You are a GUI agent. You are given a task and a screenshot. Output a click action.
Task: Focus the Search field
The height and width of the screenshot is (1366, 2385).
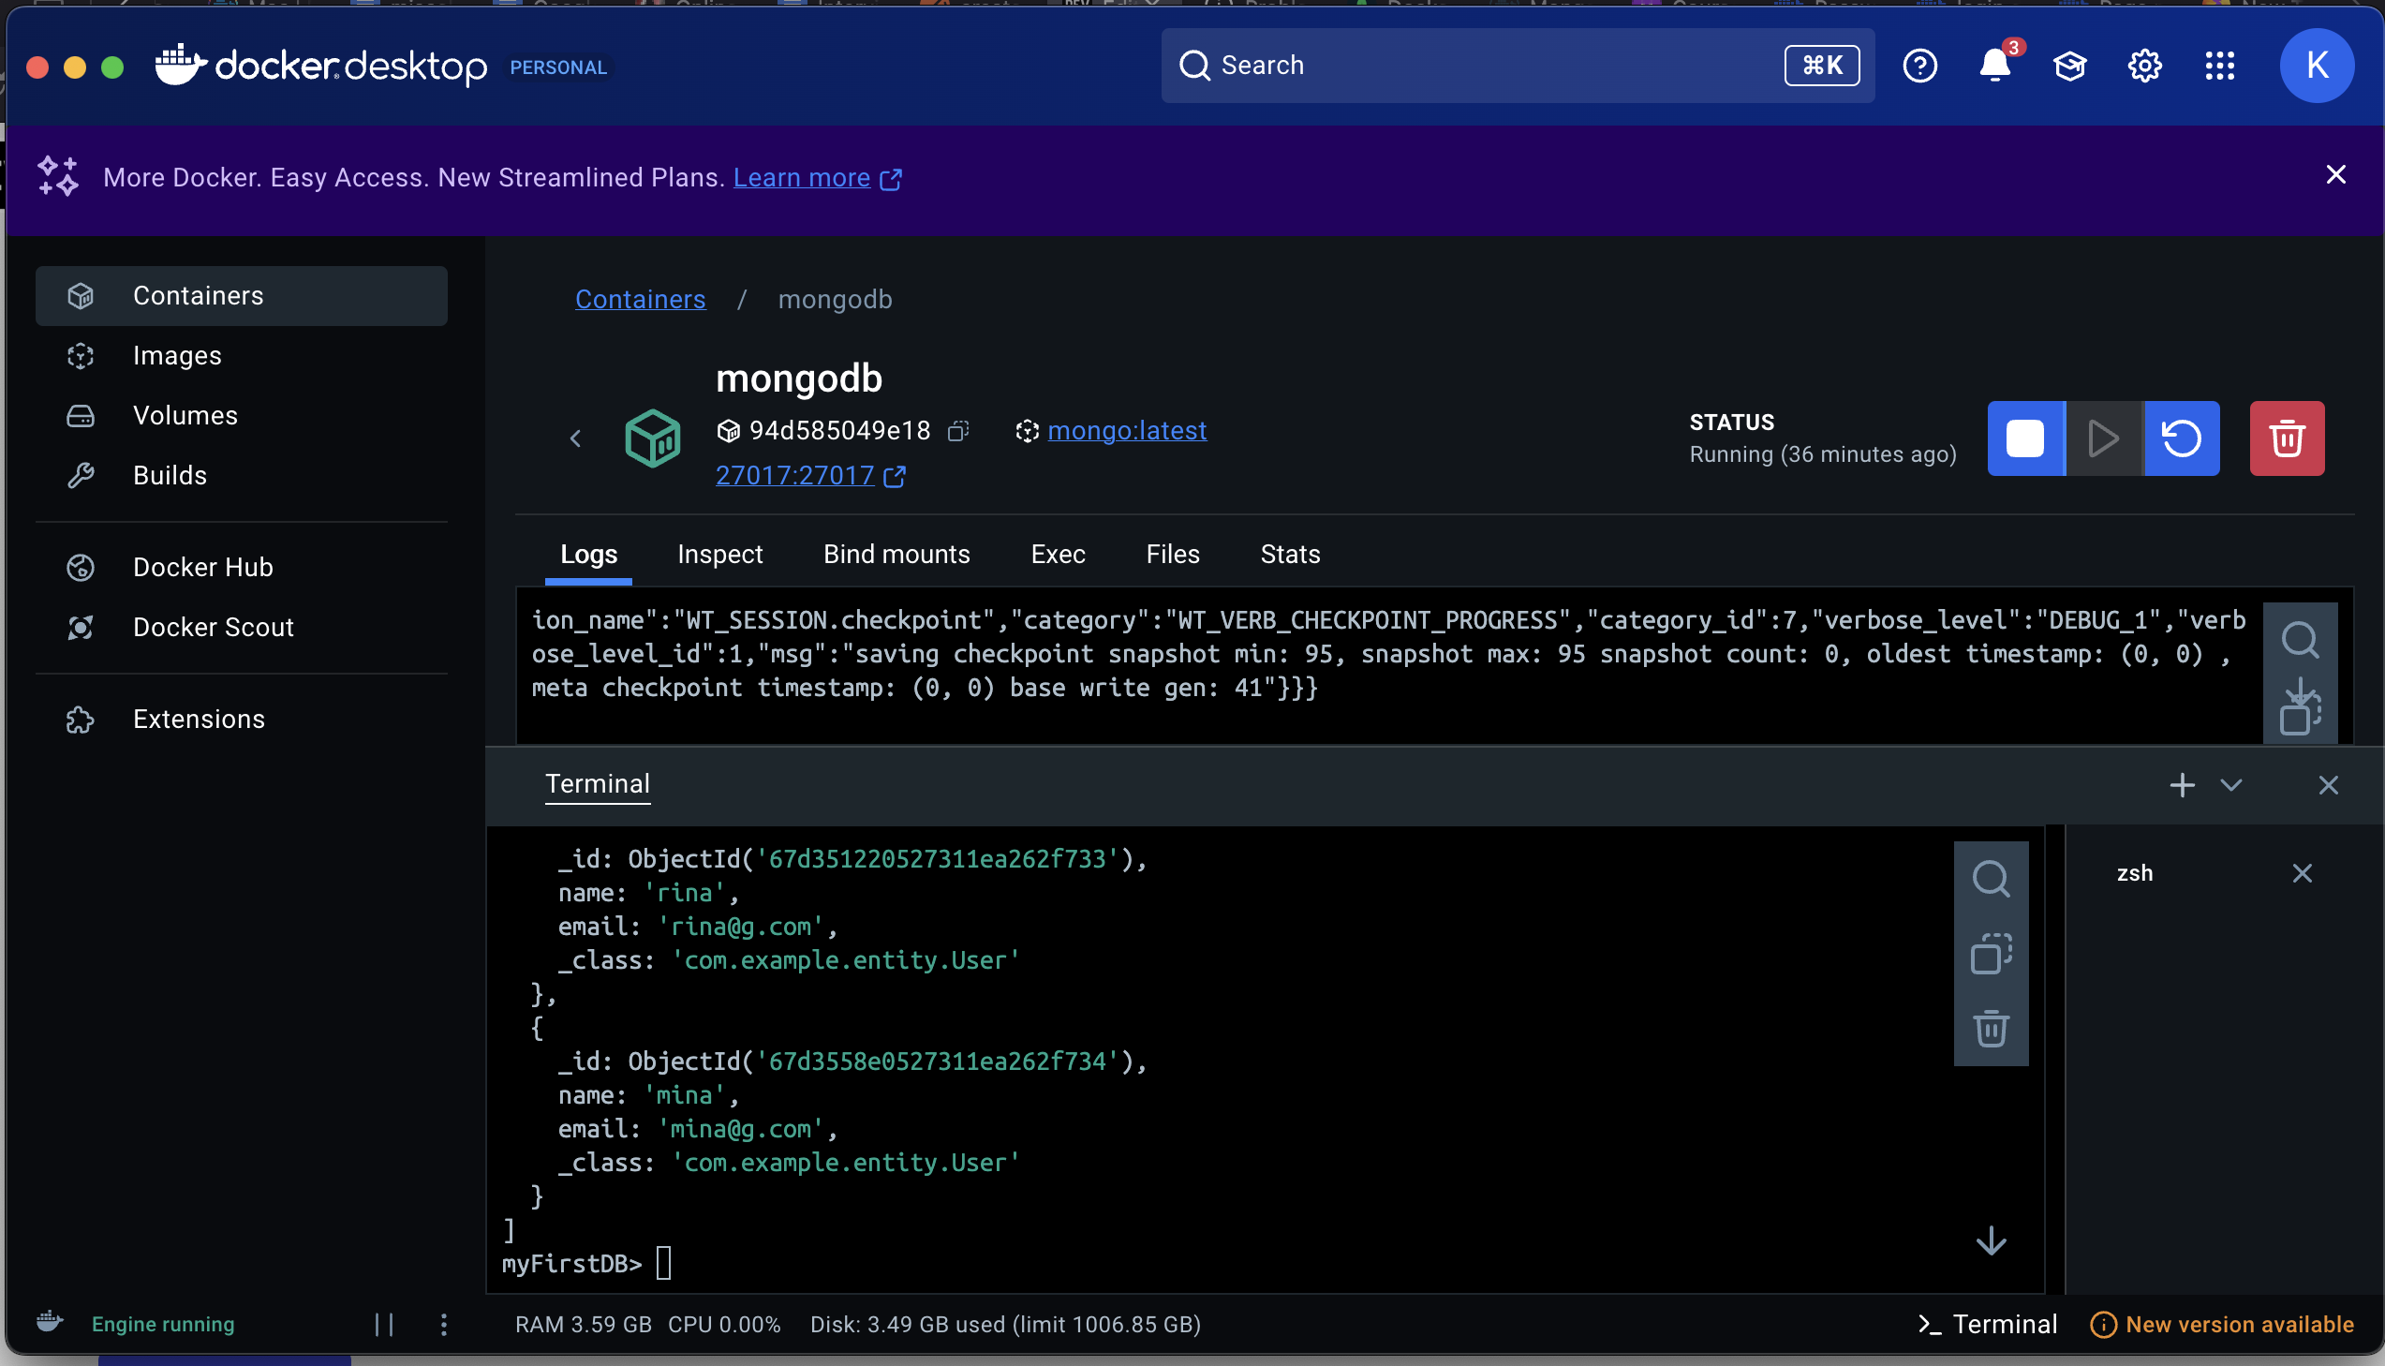(x=1518, y=66)
